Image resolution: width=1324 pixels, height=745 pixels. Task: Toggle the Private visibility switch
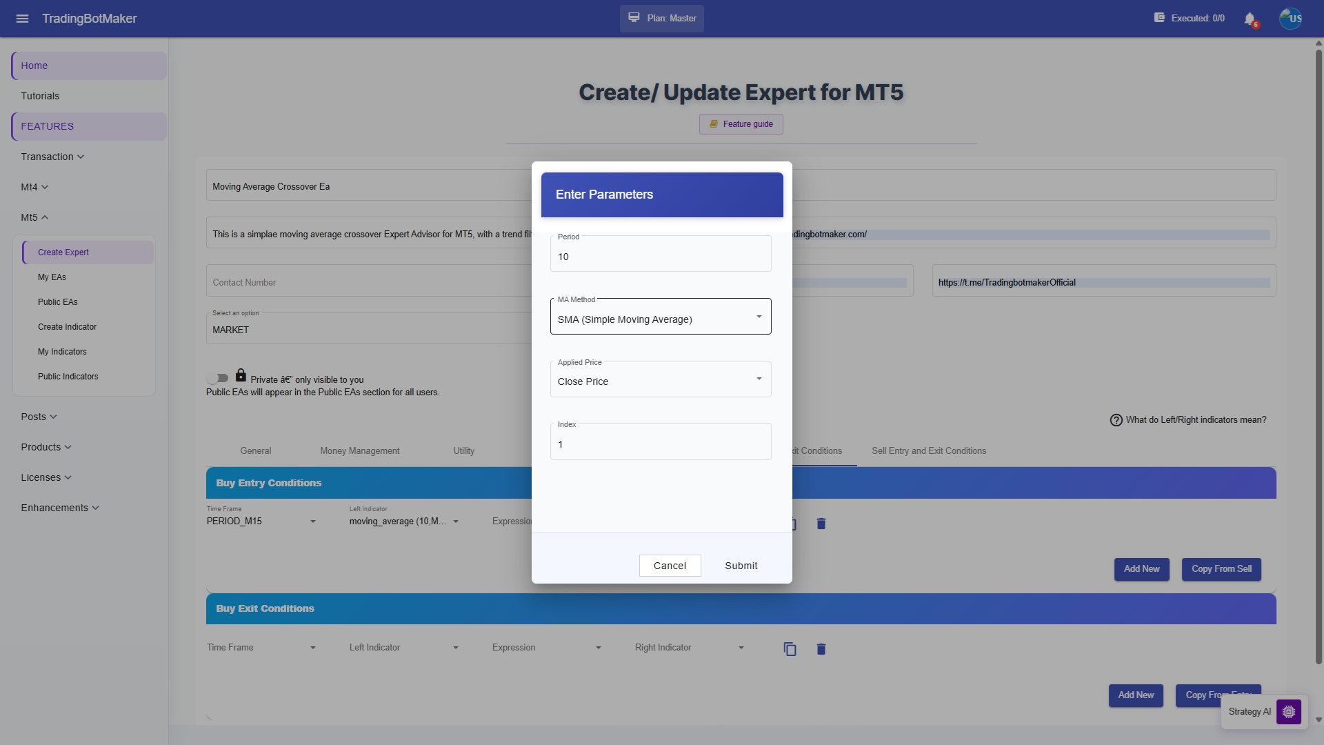point(217,378)
